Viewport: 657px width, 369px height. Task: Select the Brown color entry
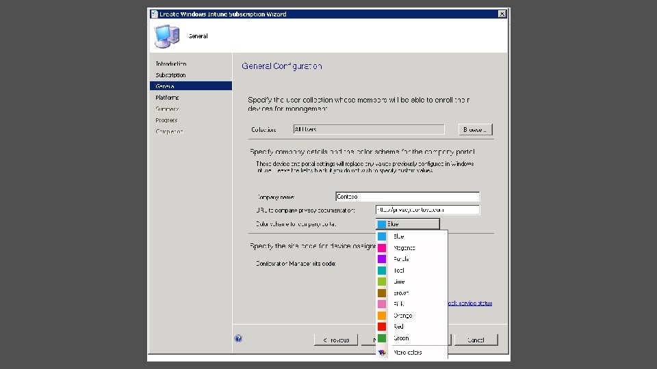click(x=411, y=293)
